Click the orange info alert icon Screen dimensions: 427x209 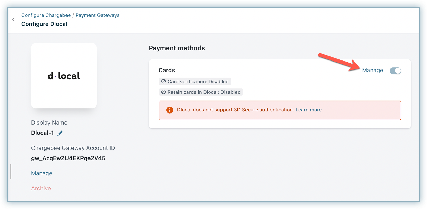(x=169, y=110)
